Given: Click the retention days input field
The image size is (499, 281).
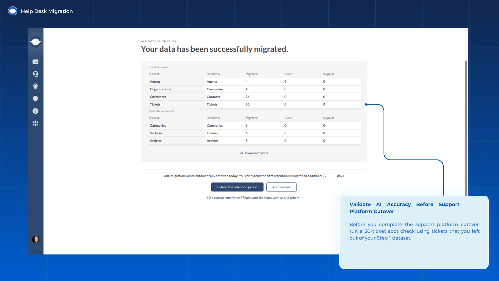Looking at the screenshot, I should pos(329,176).
